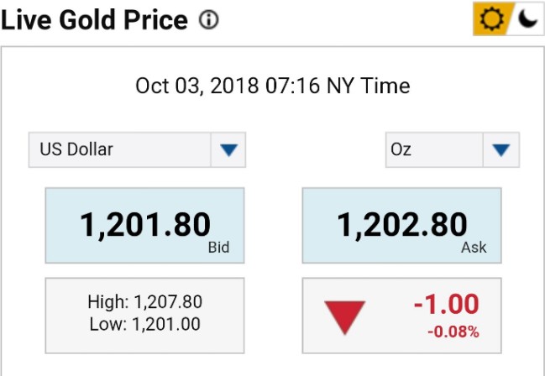
Task: Select the 1,201.80 bid price
Action: 144,225
